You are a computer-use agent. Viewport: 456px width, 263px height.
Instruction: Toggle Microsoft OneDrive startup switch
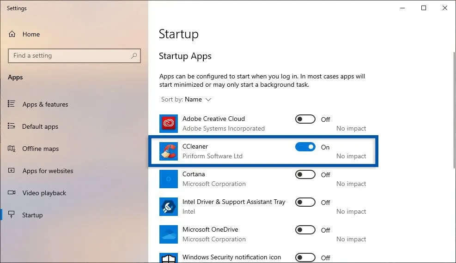click(305, 230)
